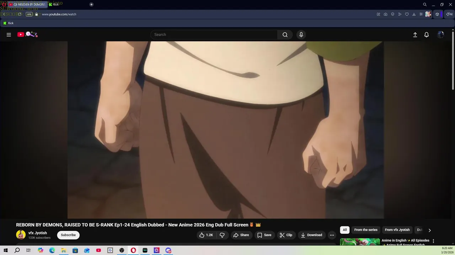Reload the page

coord(20,14)
